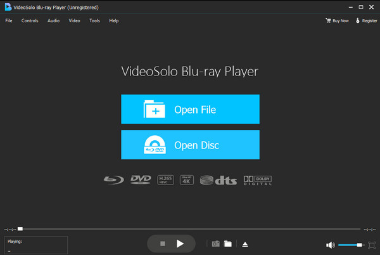Click the playback progress bar
This screenshot has width=380, height=255.
click(190, 229)
